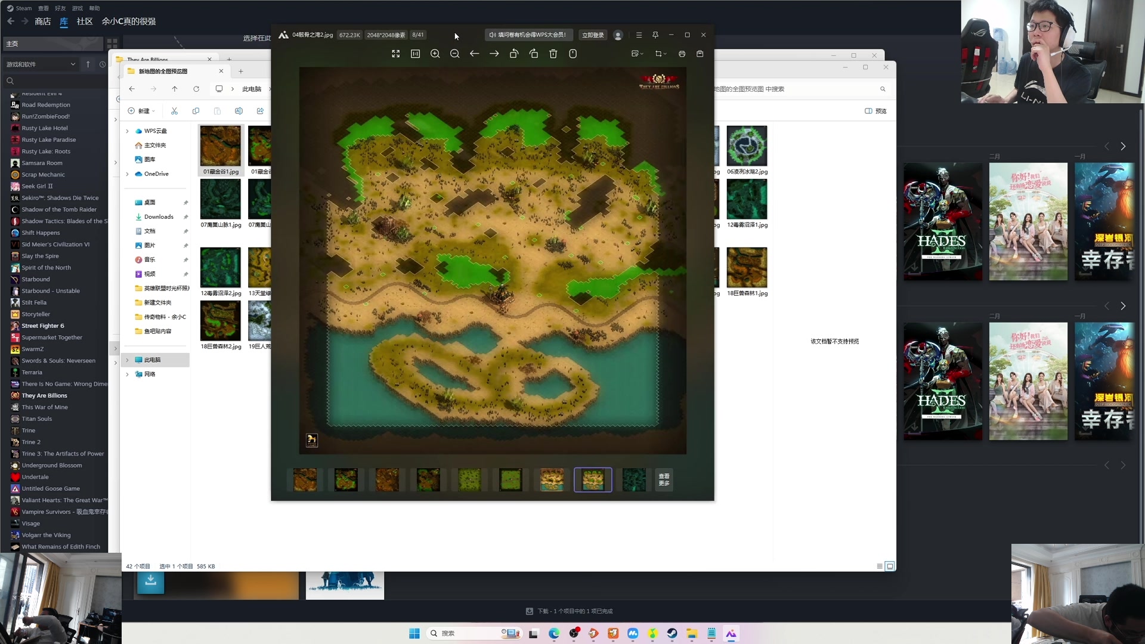
Task: Select file 18巨兽森林2.jpg
Action: click(x=221, y=325)
